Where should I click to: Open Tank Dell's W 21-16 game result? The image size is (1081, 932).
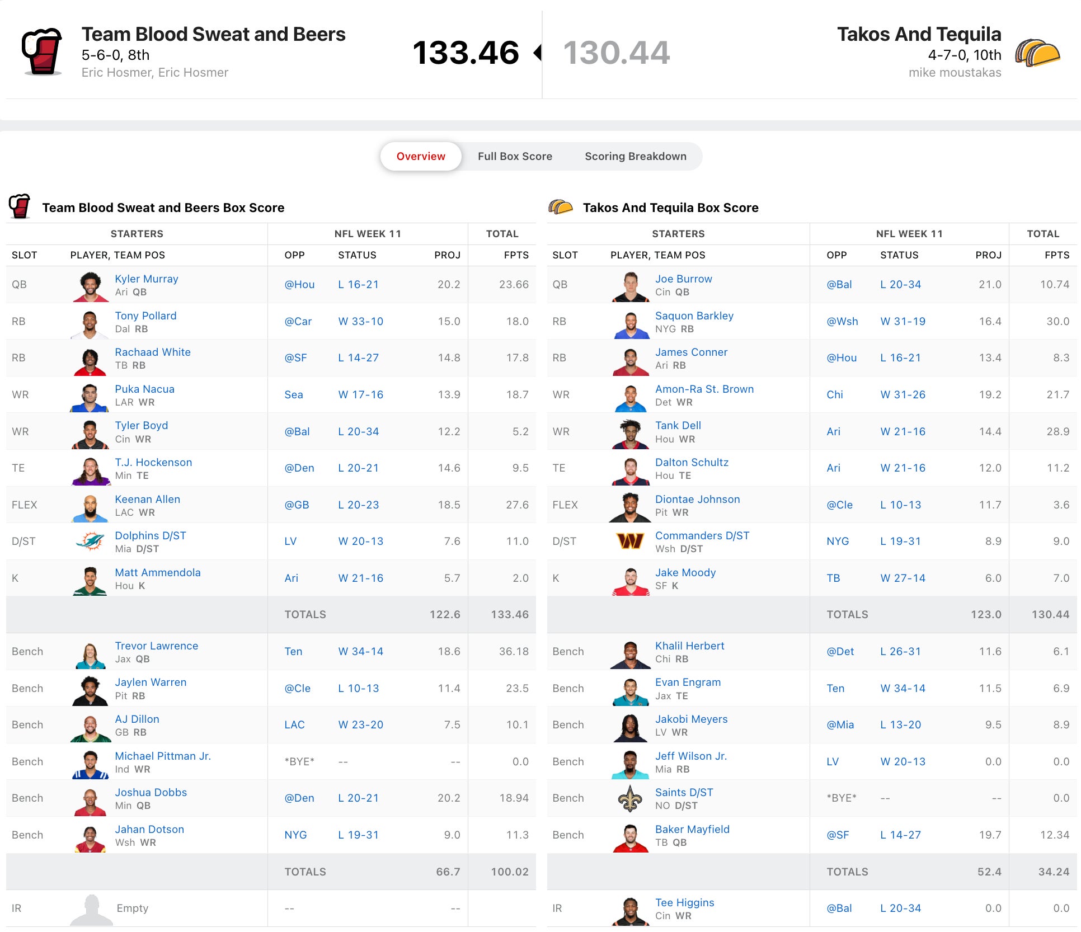tap(903, 431)
